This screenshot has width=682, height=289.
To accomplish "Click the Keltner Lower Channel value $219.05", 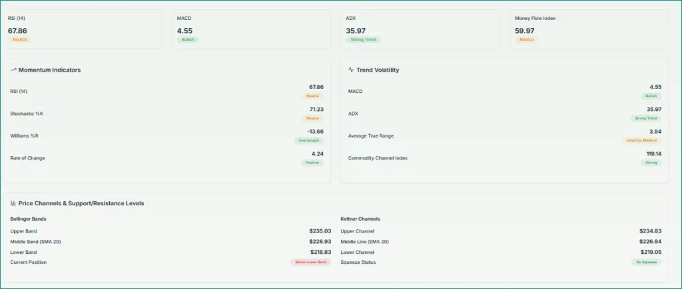I will click(650, 252).
